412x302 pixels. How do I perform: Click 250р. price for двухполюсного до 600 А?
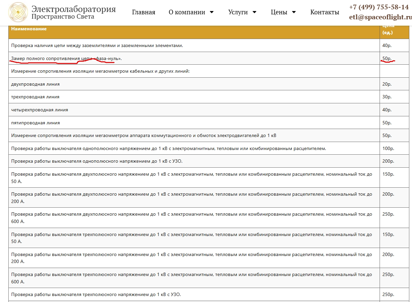[388, 214]
